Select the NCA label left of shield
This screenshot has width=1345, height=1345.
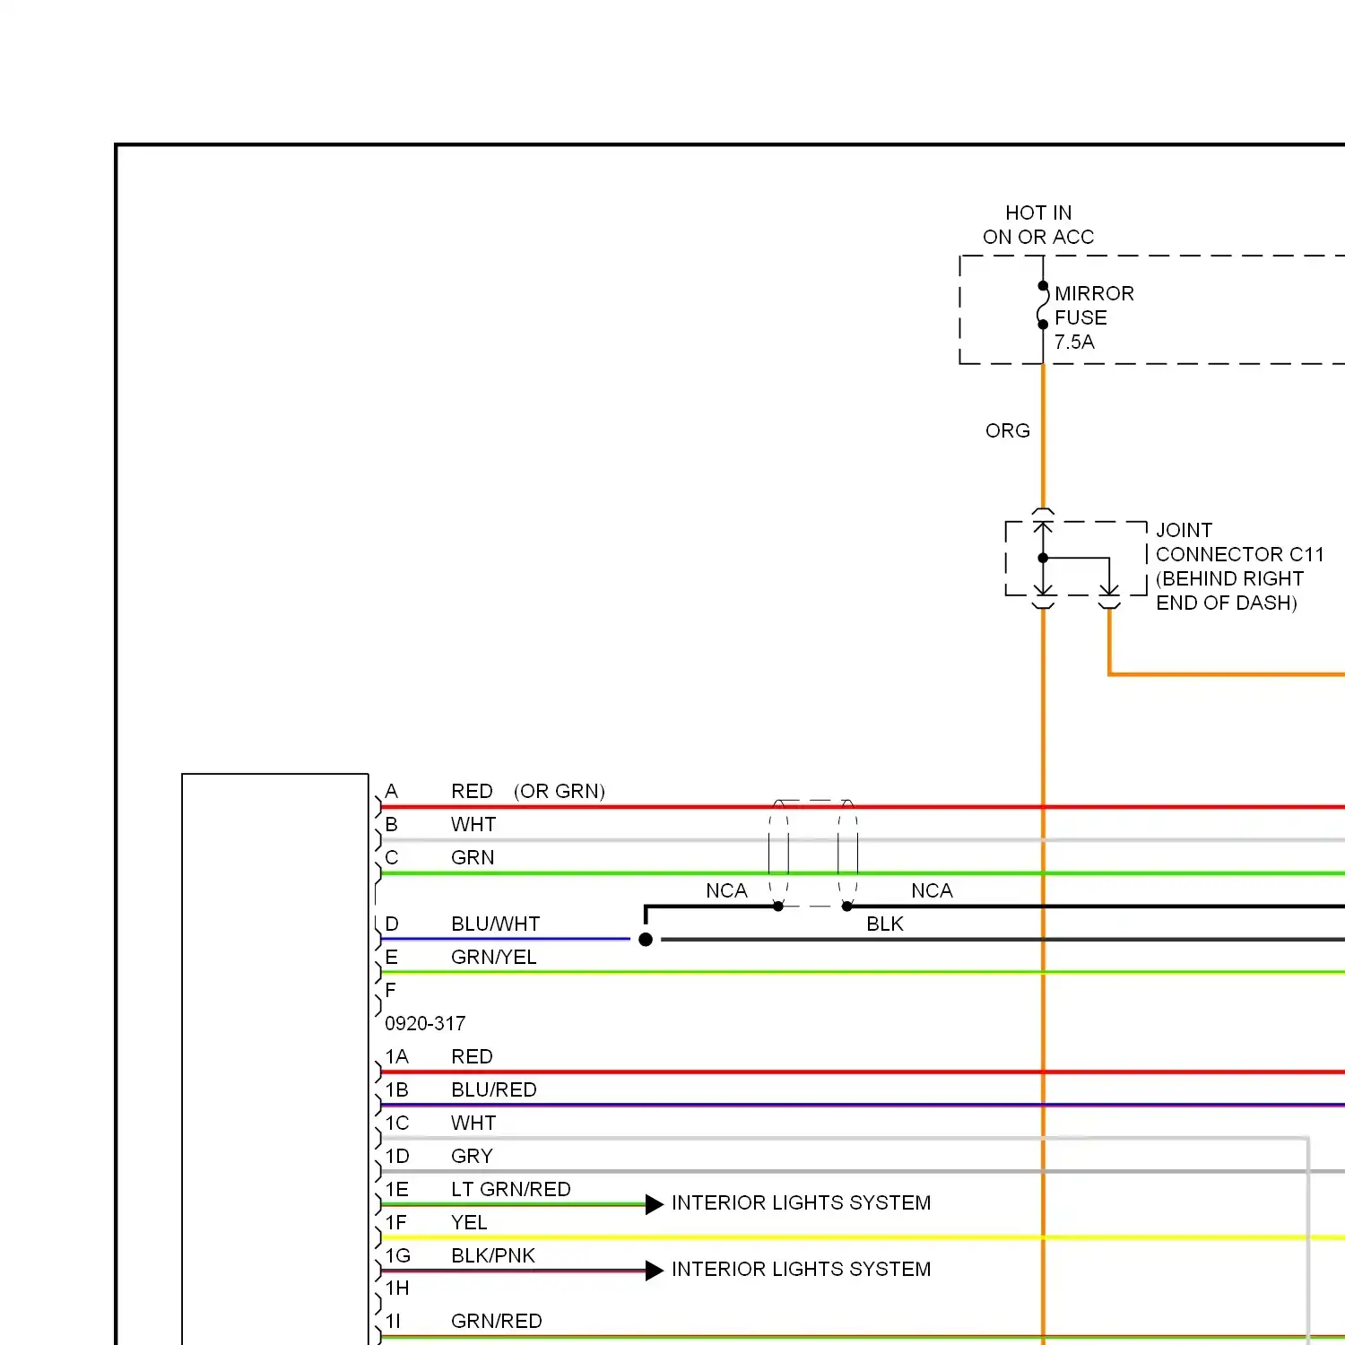[x=726, y=891]
